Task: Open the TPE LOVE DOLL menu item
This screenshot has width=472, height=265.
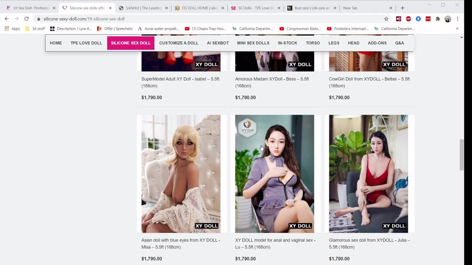Action: point(86,43)
